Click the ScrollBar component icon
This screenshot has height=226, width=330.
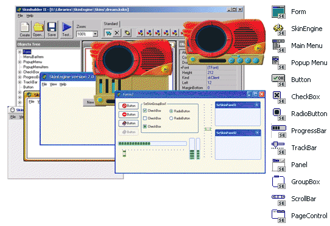278,199
